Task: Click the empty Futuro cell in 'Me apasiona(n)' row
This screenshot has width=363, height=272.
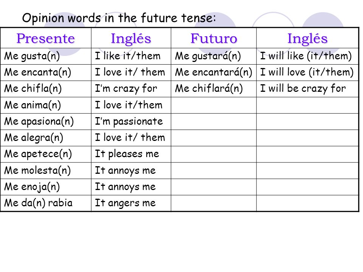Action: pos(214,122)
